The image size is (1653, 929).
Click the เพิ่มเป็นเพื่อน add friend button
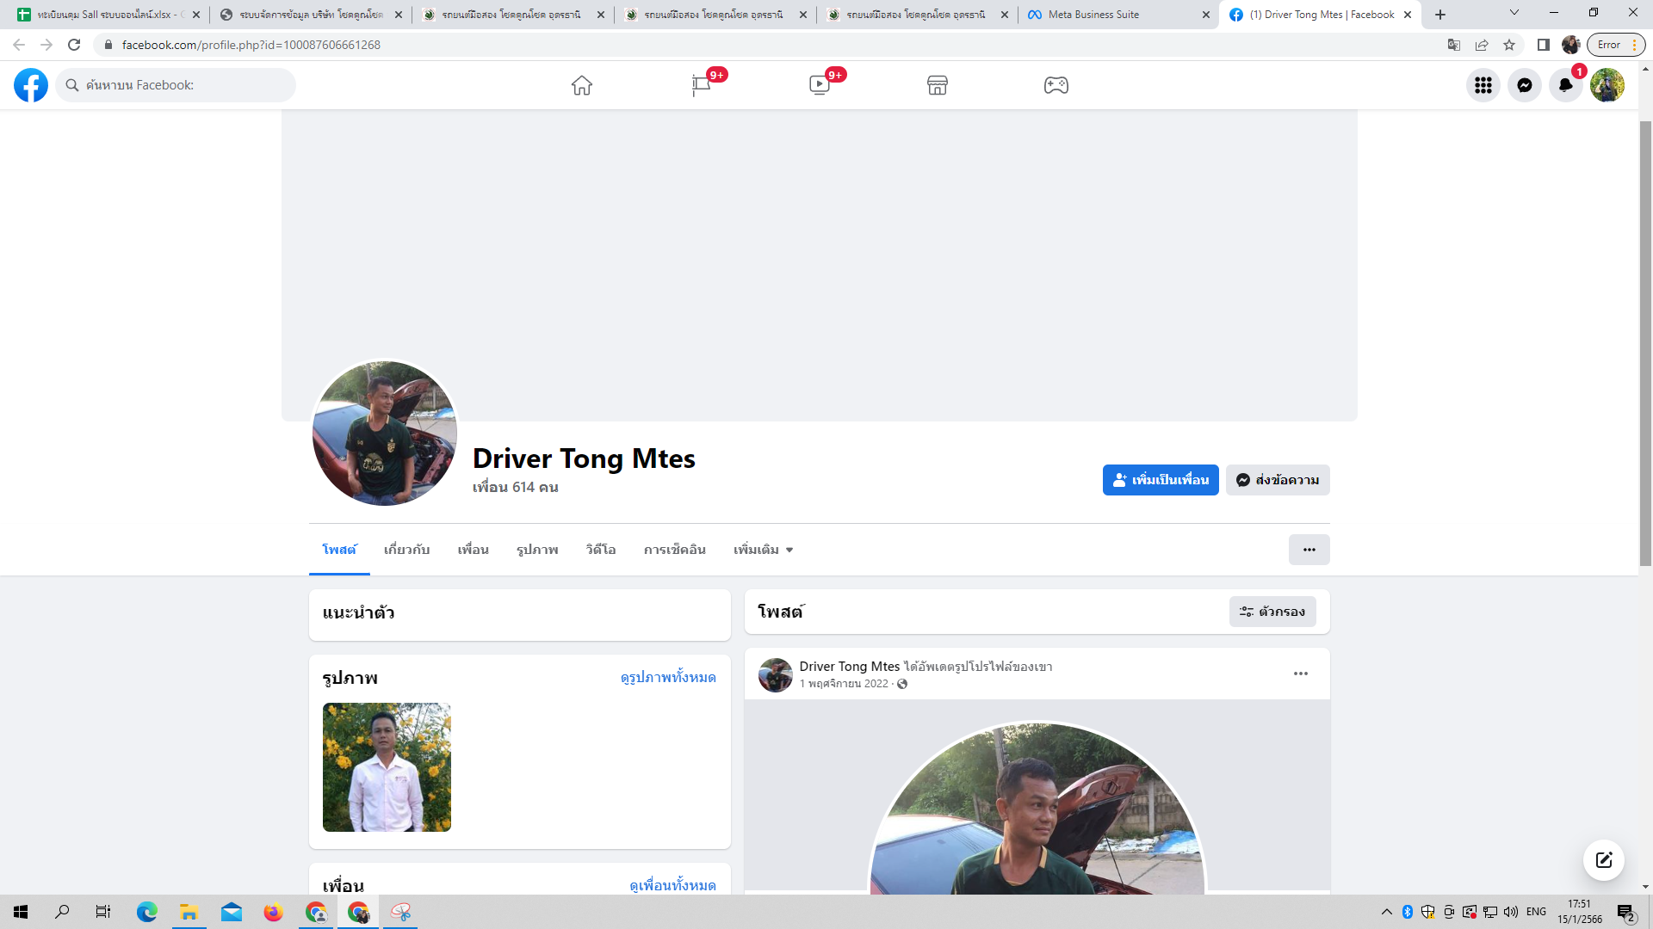coord(1160,480)
